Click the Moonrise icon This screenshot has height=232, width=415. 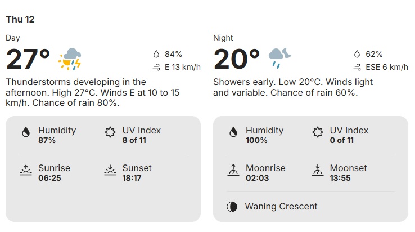pos(233,170)
